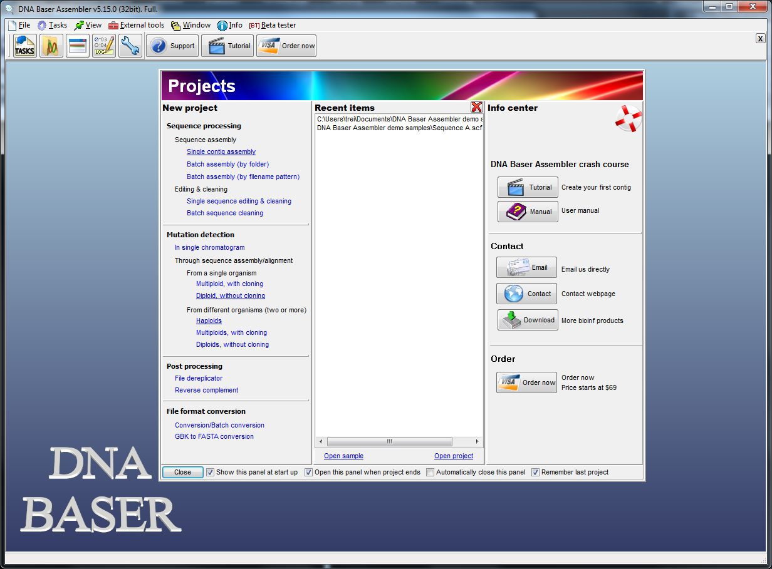Click the Download button

(x=528, y=320)
